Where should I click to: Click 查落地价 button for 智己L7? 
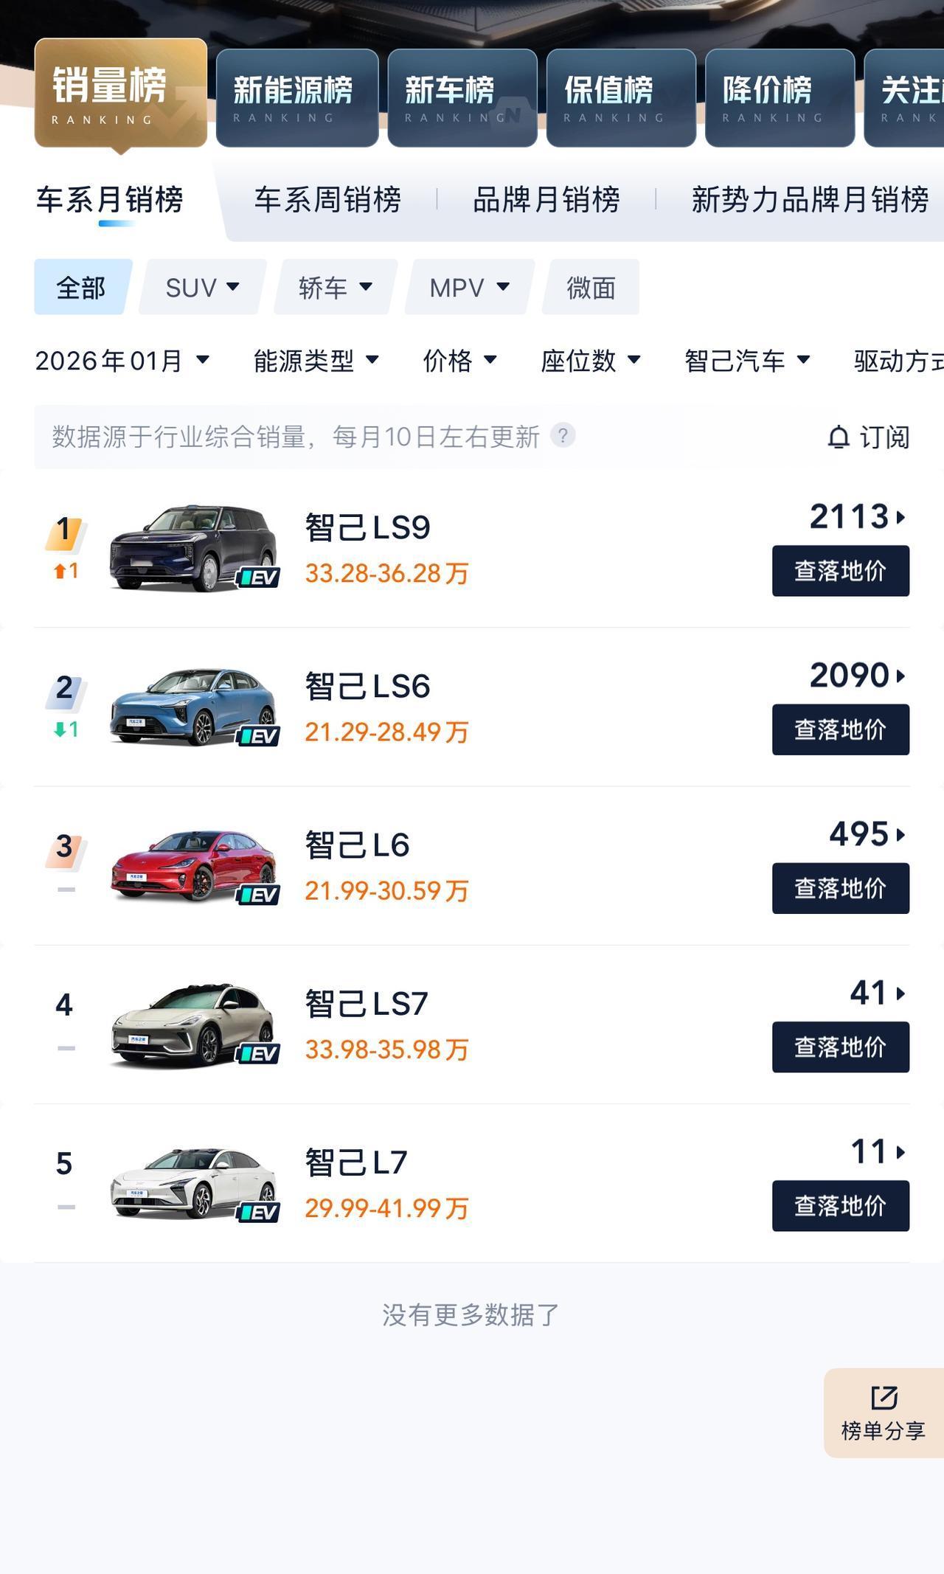click(840, 1206)
